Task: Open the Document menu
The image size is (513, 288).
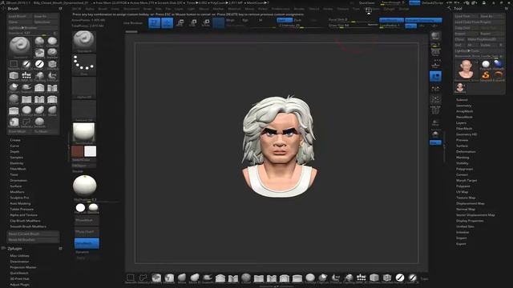Action: tap(131, 9)
